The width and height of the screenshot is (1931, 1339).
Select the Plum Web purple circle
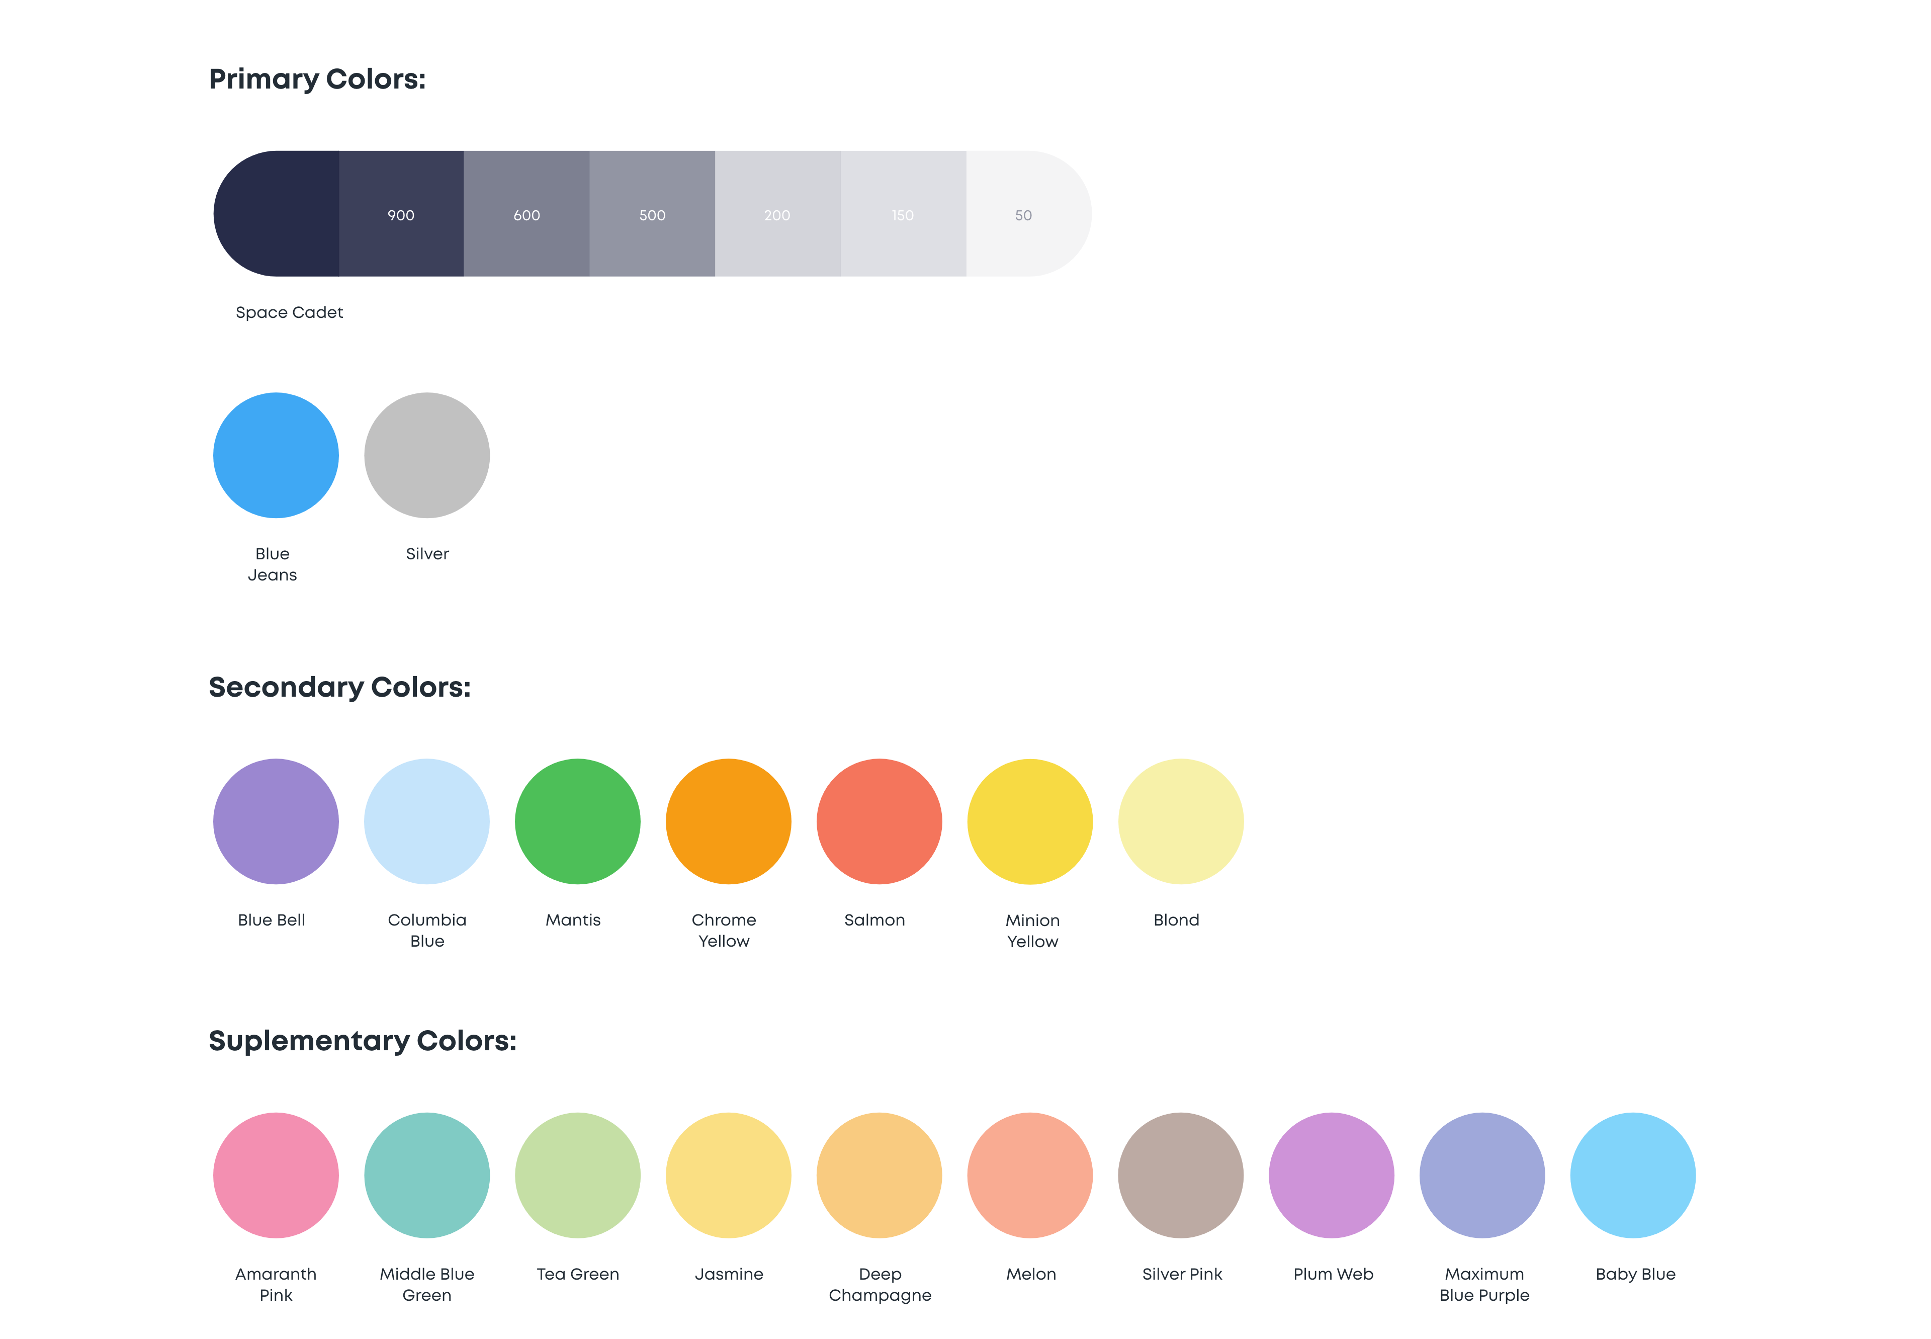(1331, 1175)
